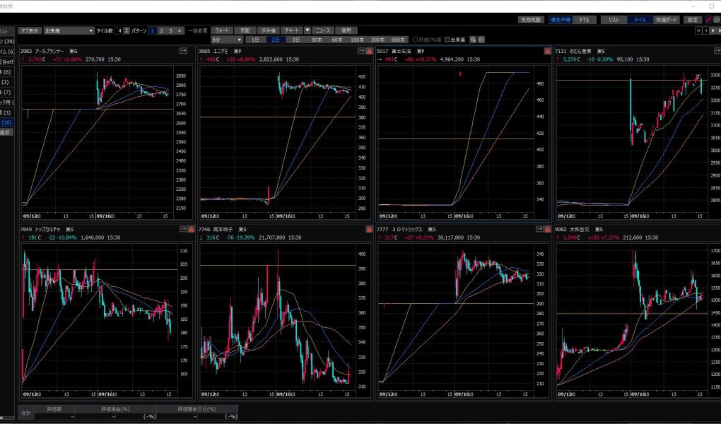This screenshot has width=721, height=424.
Task: Click the 先物気配 button
Action: [x=529, y=20]
